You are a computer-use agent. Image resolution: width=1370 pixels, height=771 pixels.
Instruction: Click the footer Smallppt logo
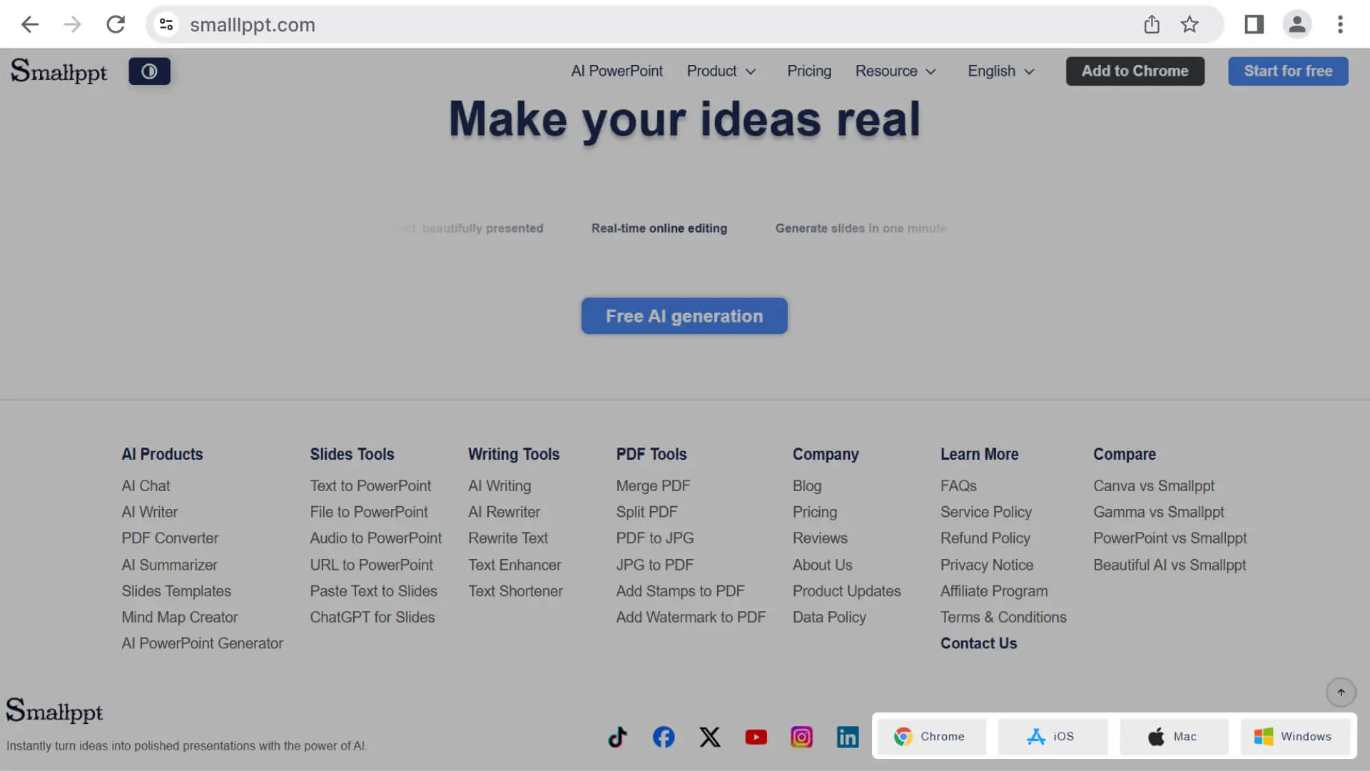coord(54,711)
